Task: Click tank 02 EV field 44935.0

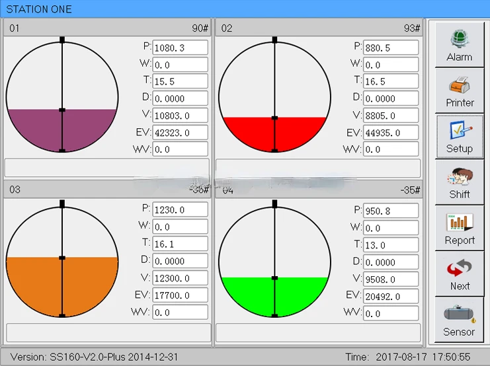Action: click(x=391, y=132)
